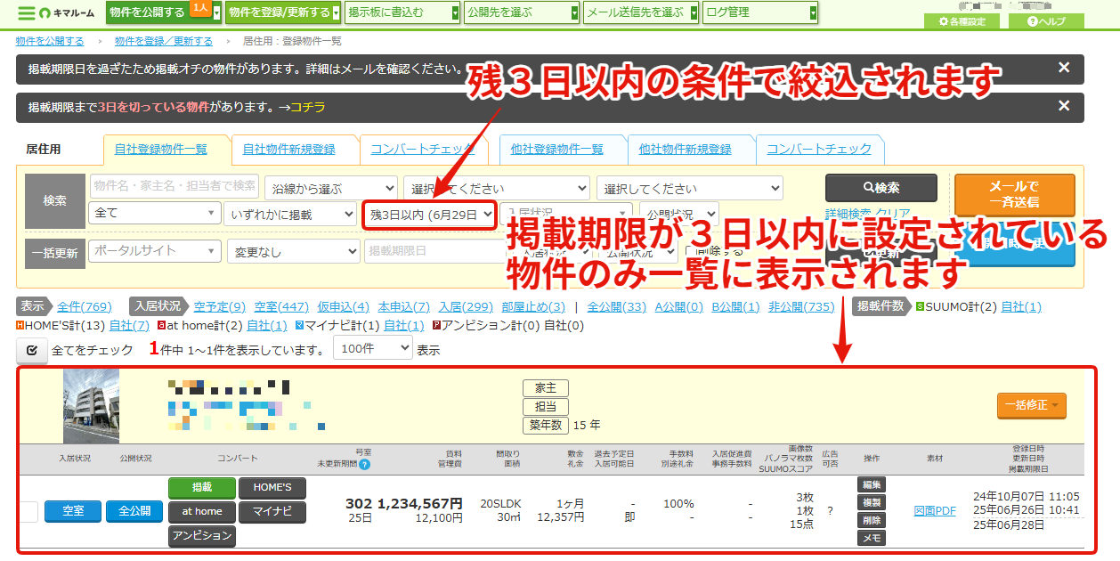
Task: Open the 残3日以内 deadline filter dropdown
Action: pos(428,215)
